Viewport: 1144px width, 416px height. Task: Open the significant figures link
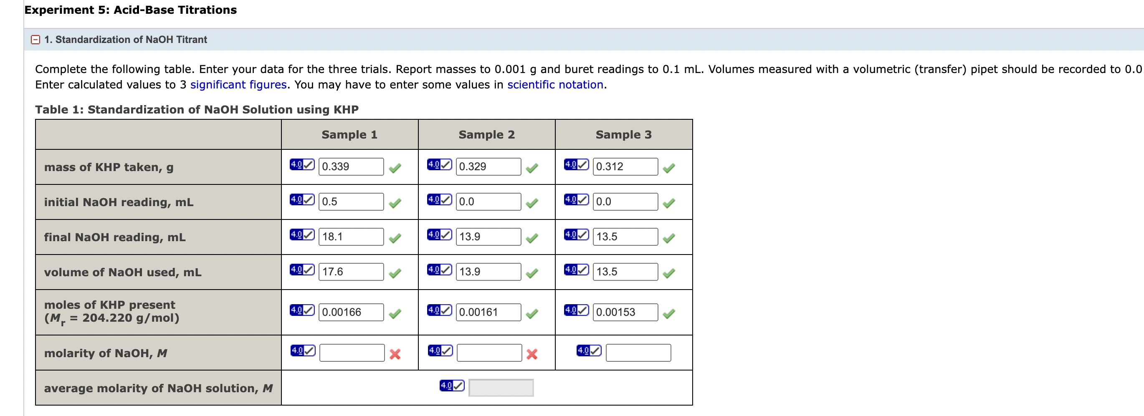238,84
